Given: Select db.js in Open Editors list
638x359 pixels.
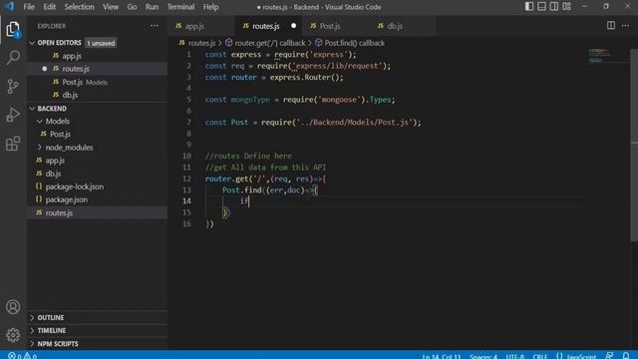Looking at the screenshot, I should click(x=98, y=95).
